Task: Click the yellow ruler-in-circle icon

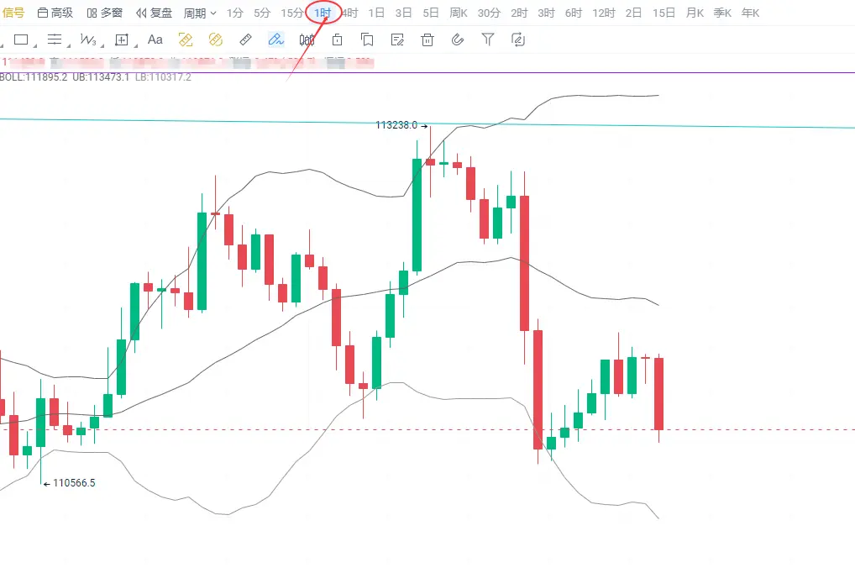Action: tap(216, 39)
